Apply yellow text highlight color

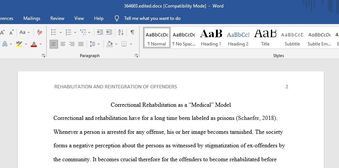(x=19, y=44)
